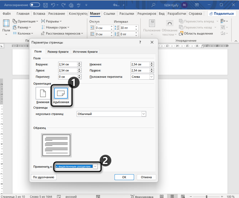The image size is (239, 198).
Task: Expand the Применить к dropdown
Action: click(x=96, y=166)
